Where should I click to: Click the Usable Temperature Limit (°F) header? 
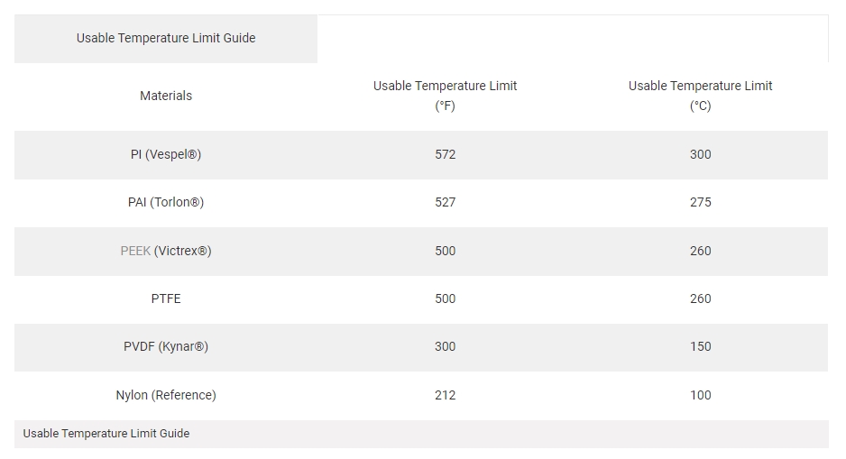446,96
